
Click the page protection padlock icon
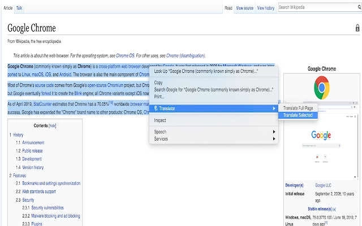click(356, 27)
